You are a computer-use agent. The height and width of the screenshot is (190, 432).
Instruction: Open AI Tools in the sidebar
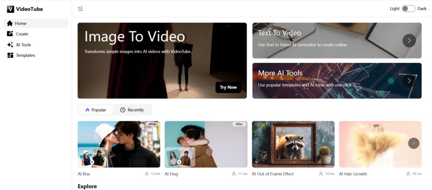click(x=36, y=45)
